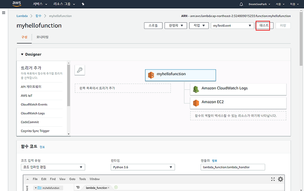Select myhellofunction folder in file tree
The width and height of the screenshot is (304, 191).
coord(48,188)
